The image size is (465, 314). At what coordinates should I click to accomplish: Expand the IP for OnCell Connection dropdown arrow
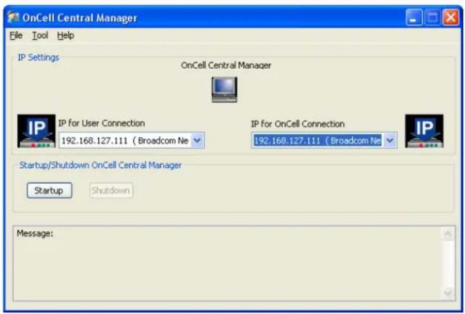click(x=390, y=141)
